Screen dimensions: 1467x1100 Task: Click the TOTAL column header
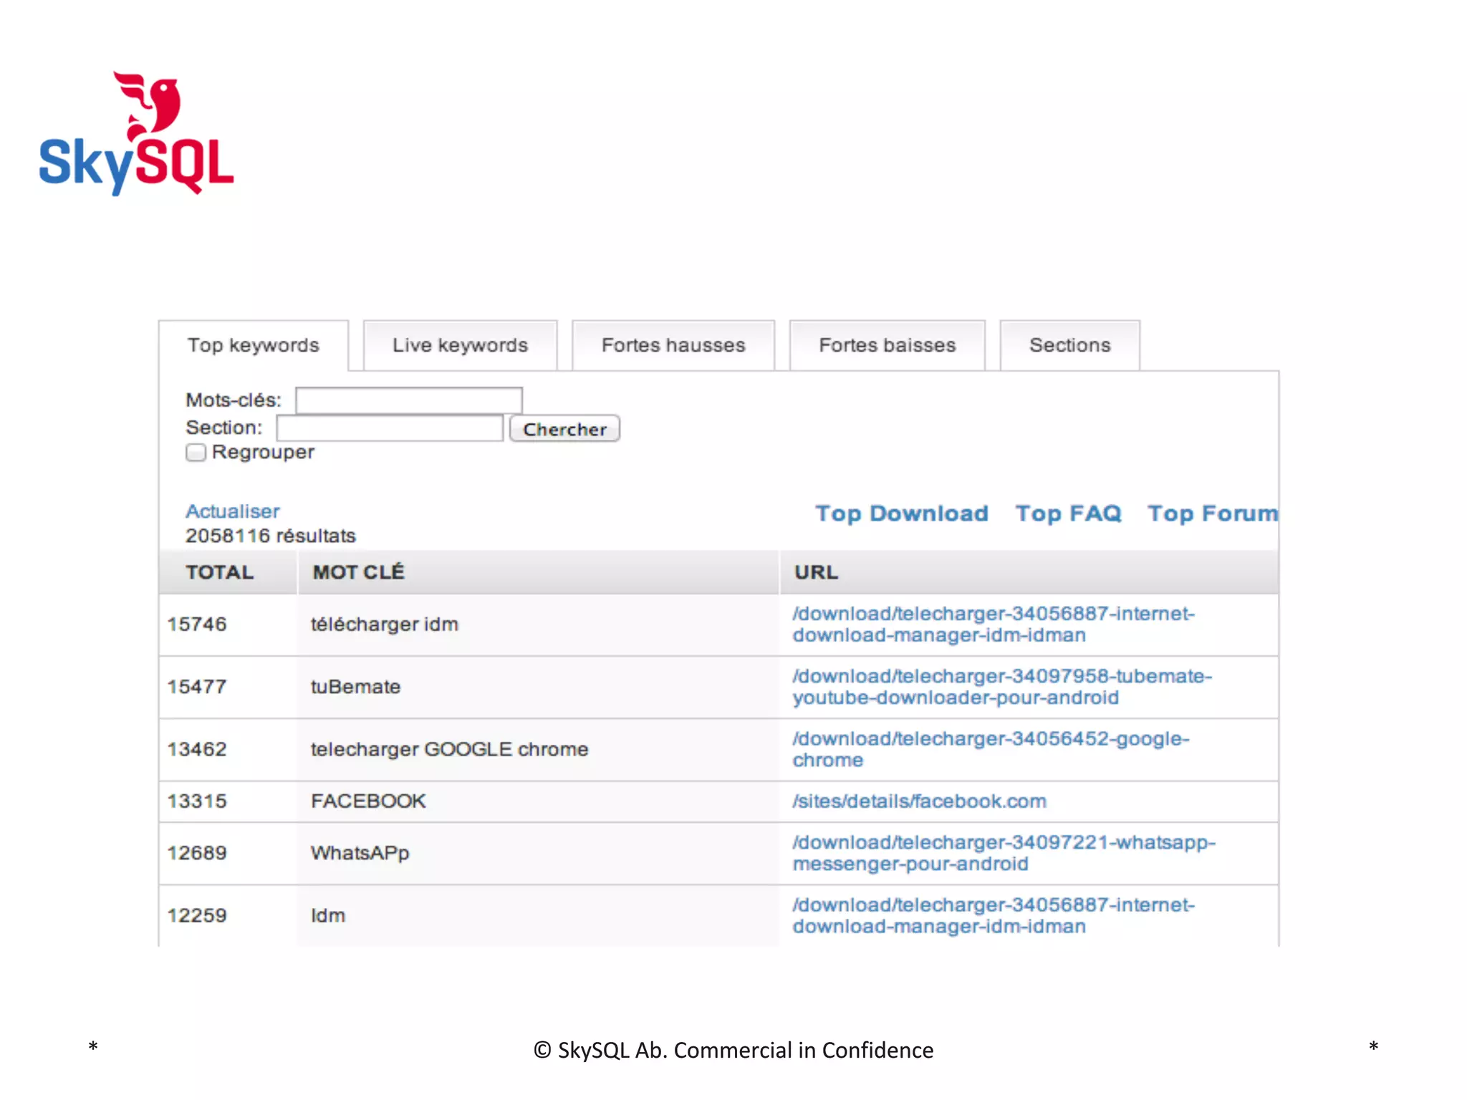tap(219, 572)
